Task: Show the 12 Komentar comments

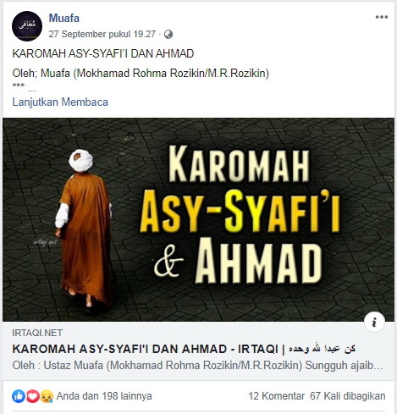Action: point(276,396)
